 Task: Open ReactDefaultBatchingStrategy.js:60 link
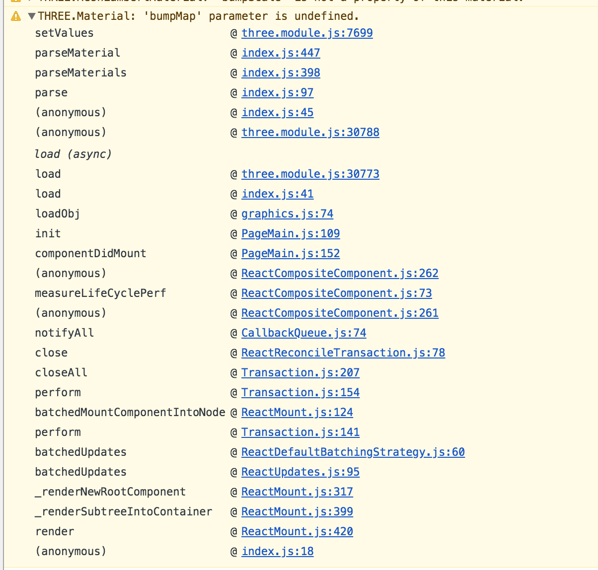[353, 452]
